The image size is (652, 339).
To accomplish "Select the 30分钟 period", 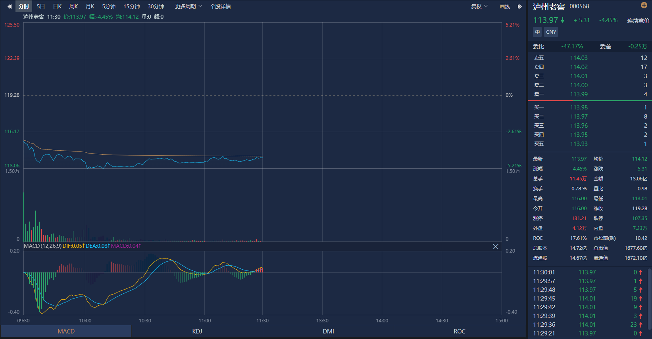I will click(156, 6).
